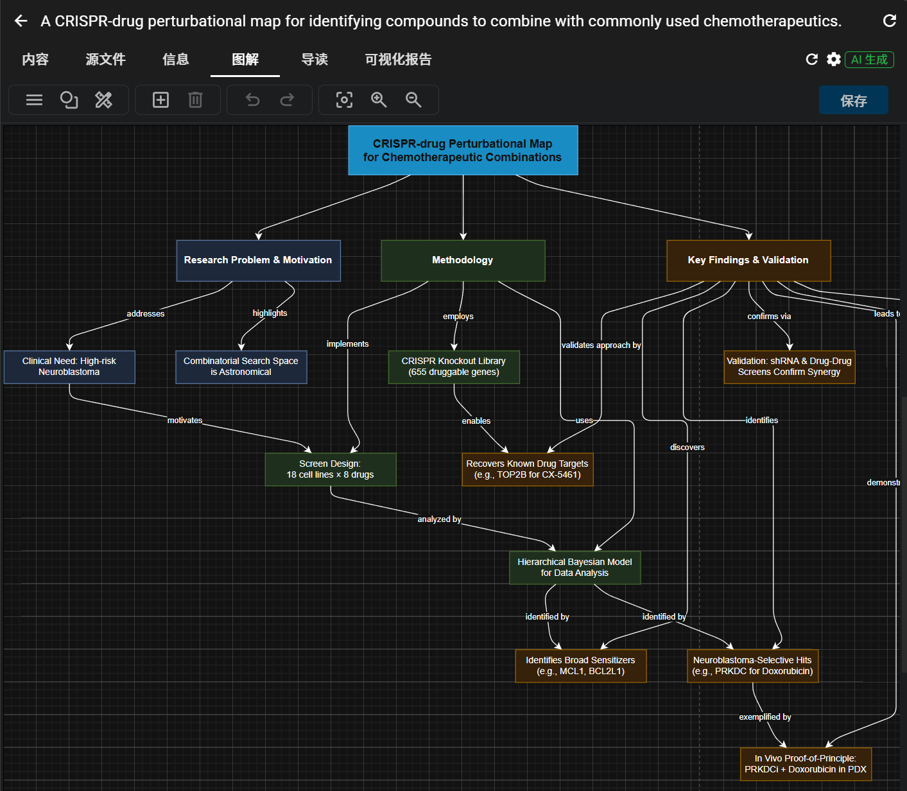
Task: Redo with the redo arrow icon
Action: pyautogui.click(x=287, y=100)
